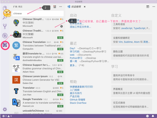The height and width of the screenshot is (118, 157).
Task: Click JavaScript link in 工具和语言
Action: coord(127,28)
